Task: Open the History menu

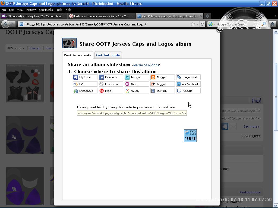Action: pos(31,10)
